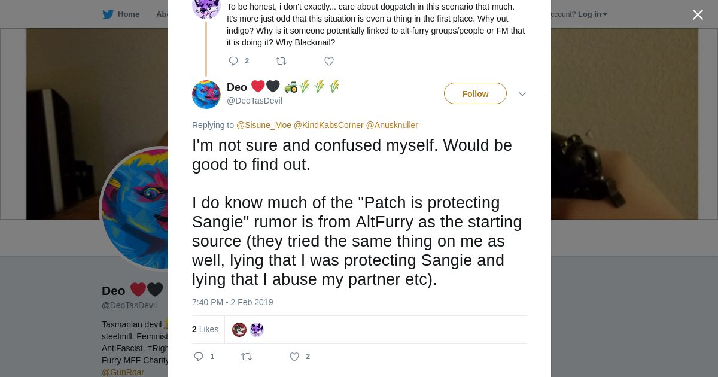This screenshot has width=718, height=377.
Task: Like the parent tweet with the heart
Action: point(329,61)
